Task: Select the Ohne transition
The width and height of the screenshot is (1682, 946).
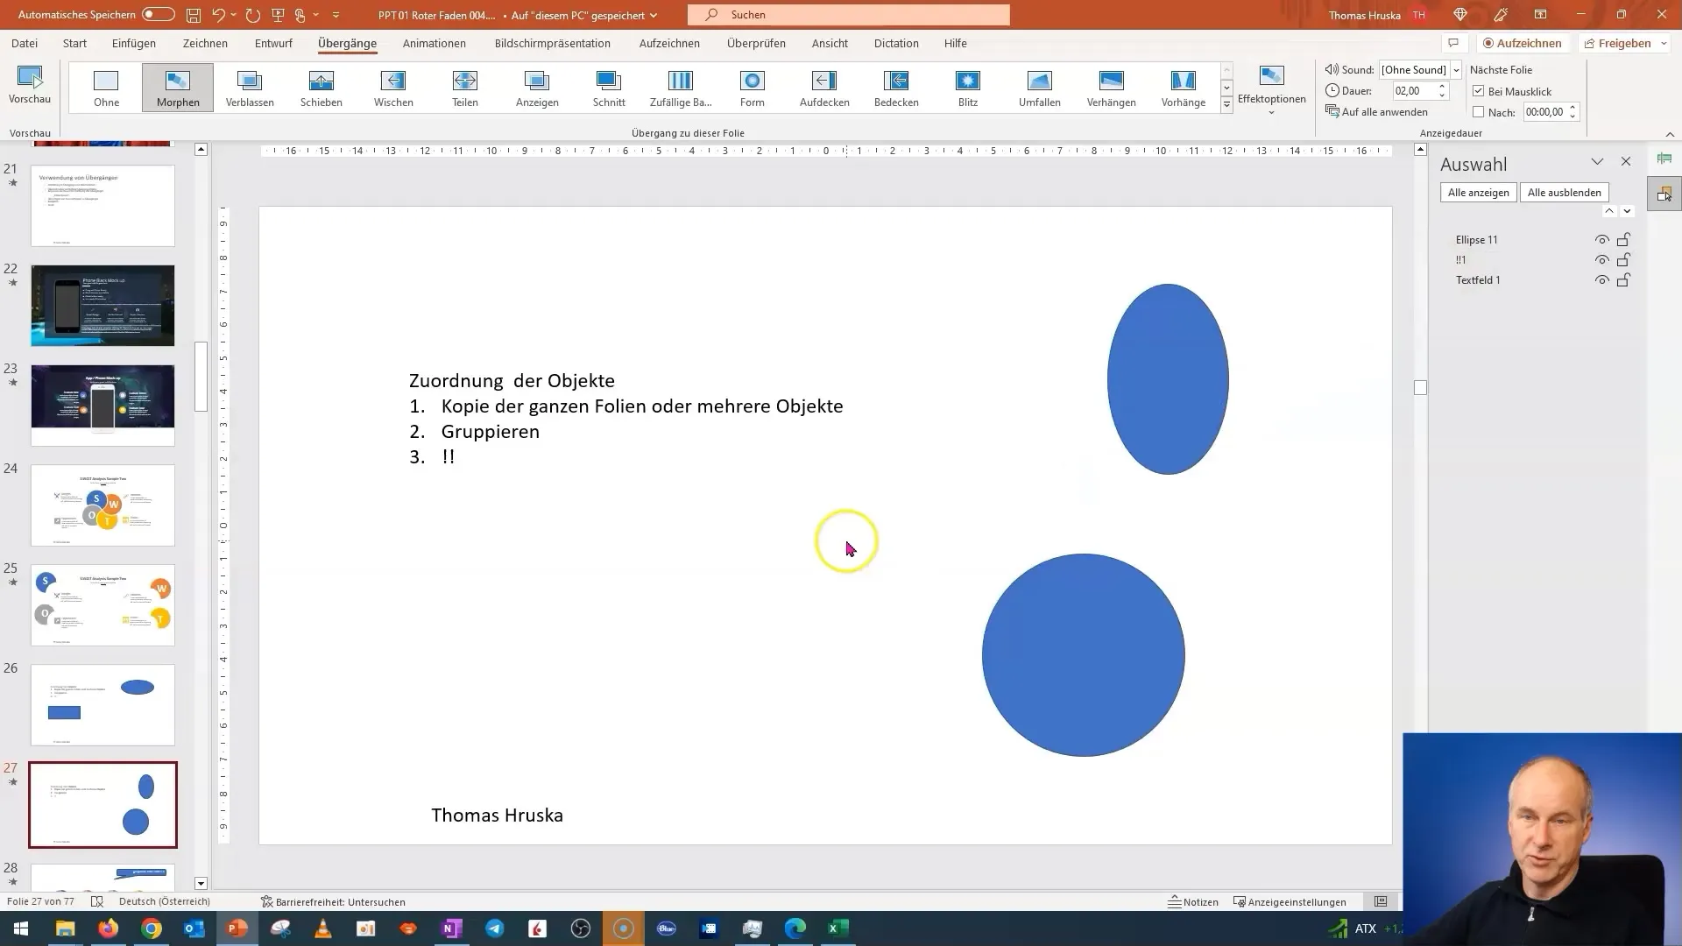Action: click(106, 88)
